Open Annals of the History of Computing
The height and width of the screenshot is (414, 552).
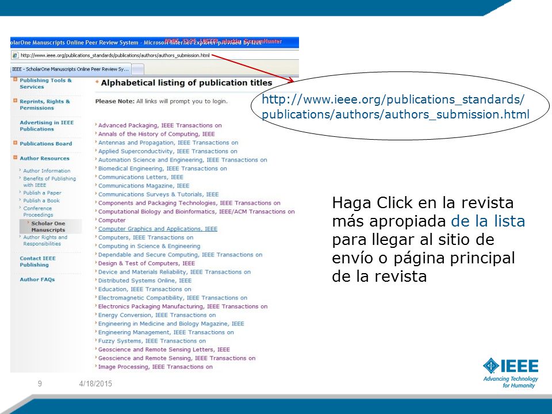pyautogui.click(x=156, y=134)
